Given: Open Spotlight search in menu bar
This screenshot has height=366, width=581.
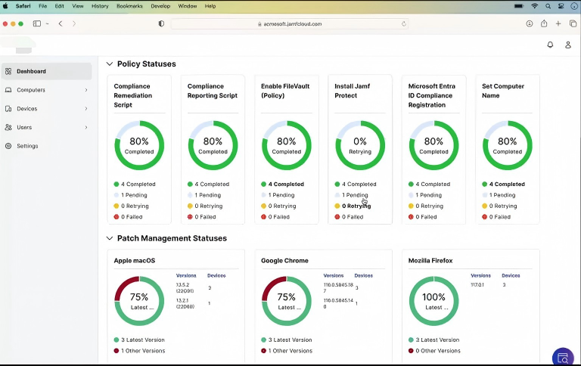Looking at the screenshot, I should click(x=548, y=6).
